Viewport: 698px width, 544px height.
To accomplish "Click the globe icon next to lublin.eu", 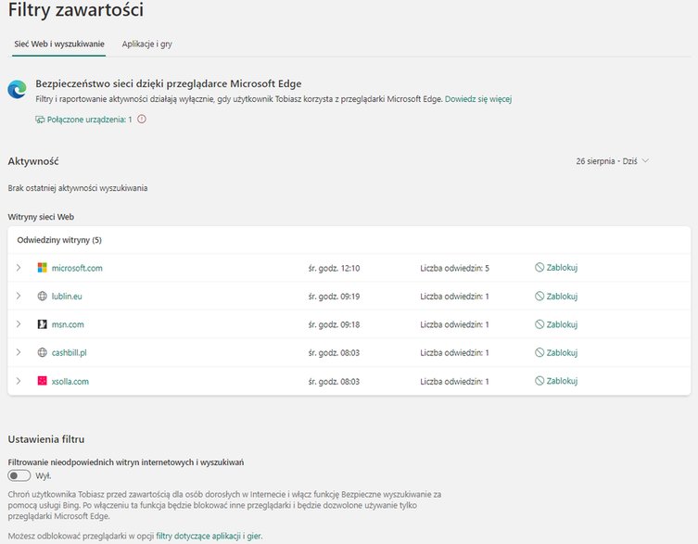I will pos(43,296).
